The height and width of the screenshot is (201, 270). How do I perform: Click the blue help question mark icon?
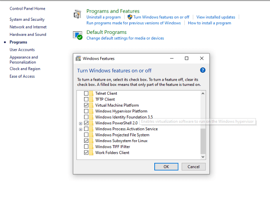pyautogui.click(x=202, y=70)
